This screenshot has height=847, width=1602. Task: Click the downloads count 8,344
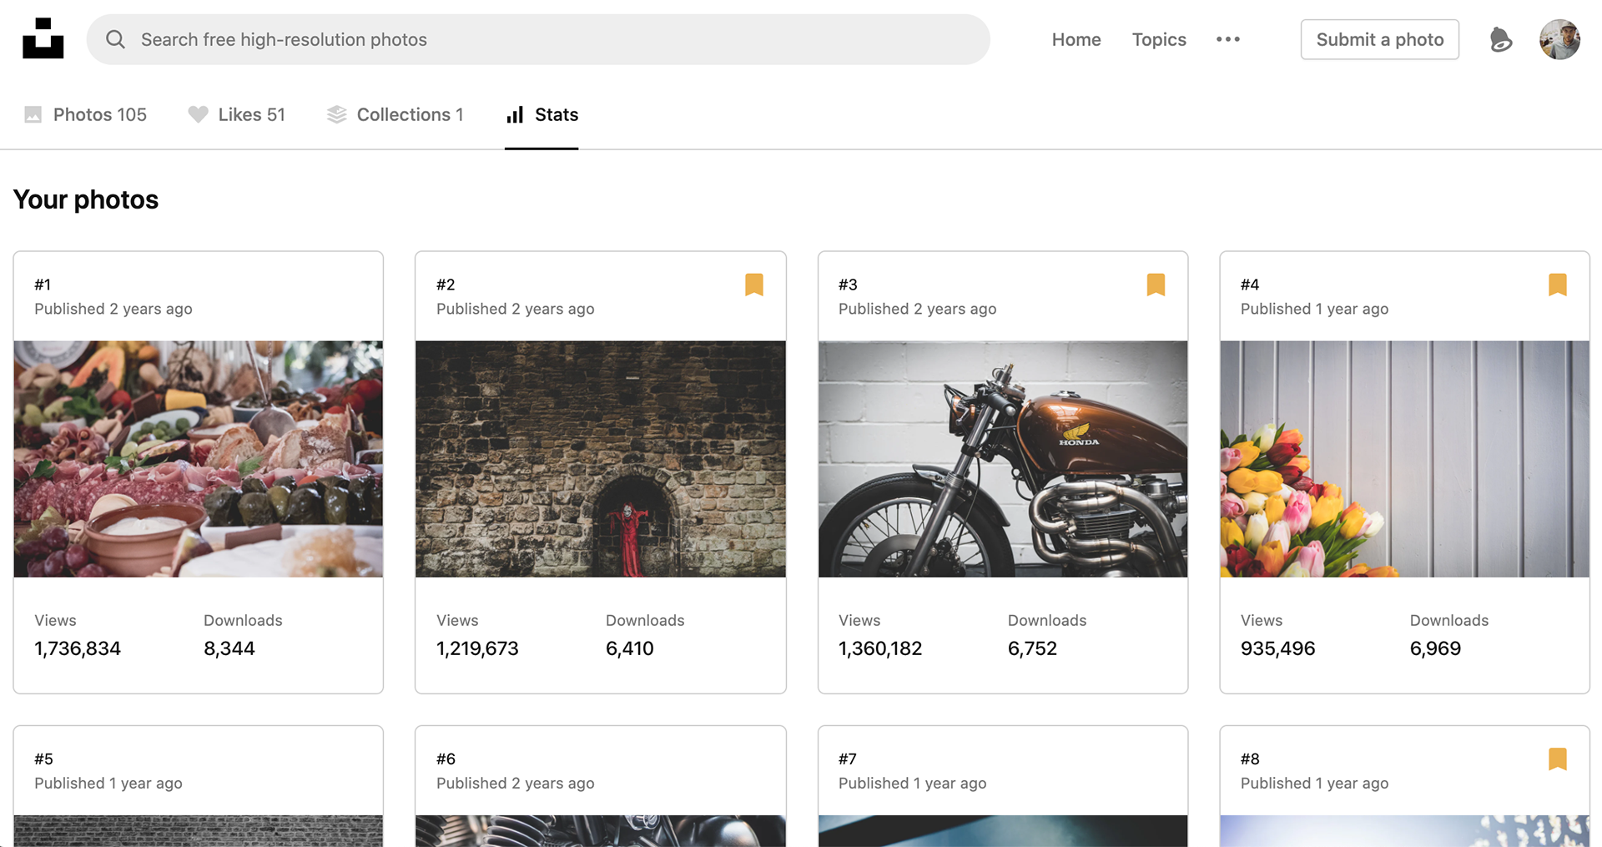pyautogui.click(x=229, y=648)
